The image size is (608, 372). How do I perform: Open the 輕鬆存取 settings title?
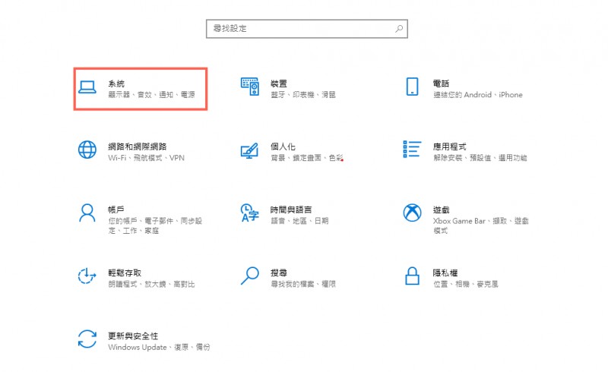click(125, 273)
